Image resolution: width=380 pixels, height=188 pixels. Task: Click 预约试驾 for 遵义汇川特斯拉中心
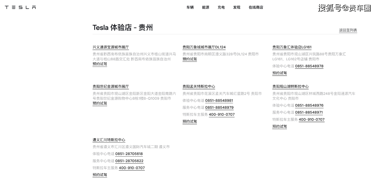100,175
